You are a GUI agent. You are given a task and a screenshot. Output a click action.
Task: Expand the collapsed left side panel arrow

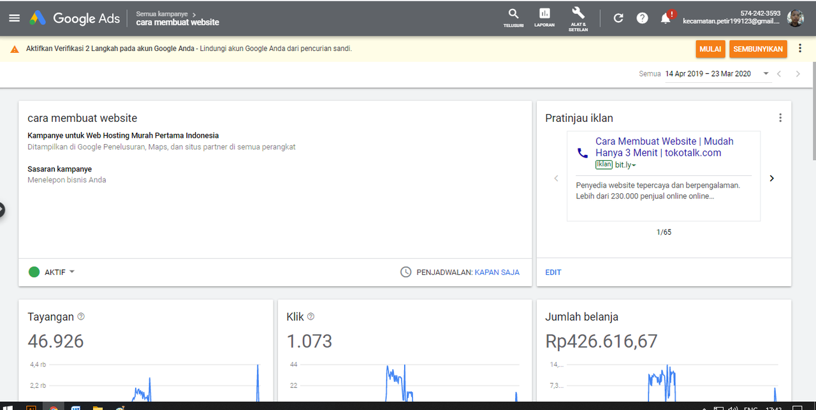(x=2, y=209)
